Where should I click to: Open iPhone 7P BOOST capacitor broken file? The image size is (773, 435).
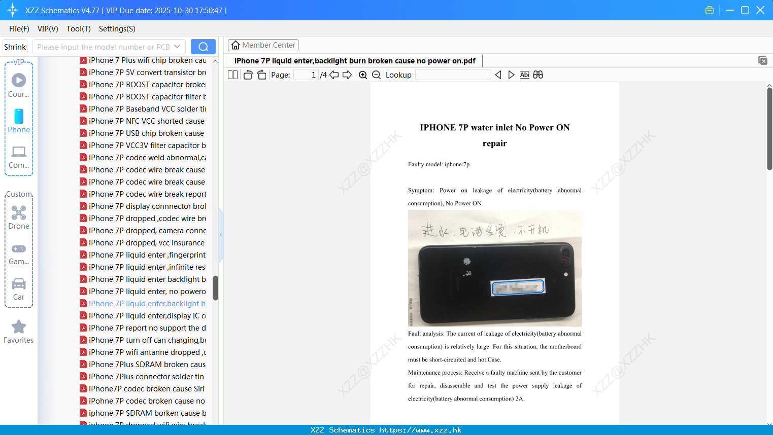tap(143, 85)
